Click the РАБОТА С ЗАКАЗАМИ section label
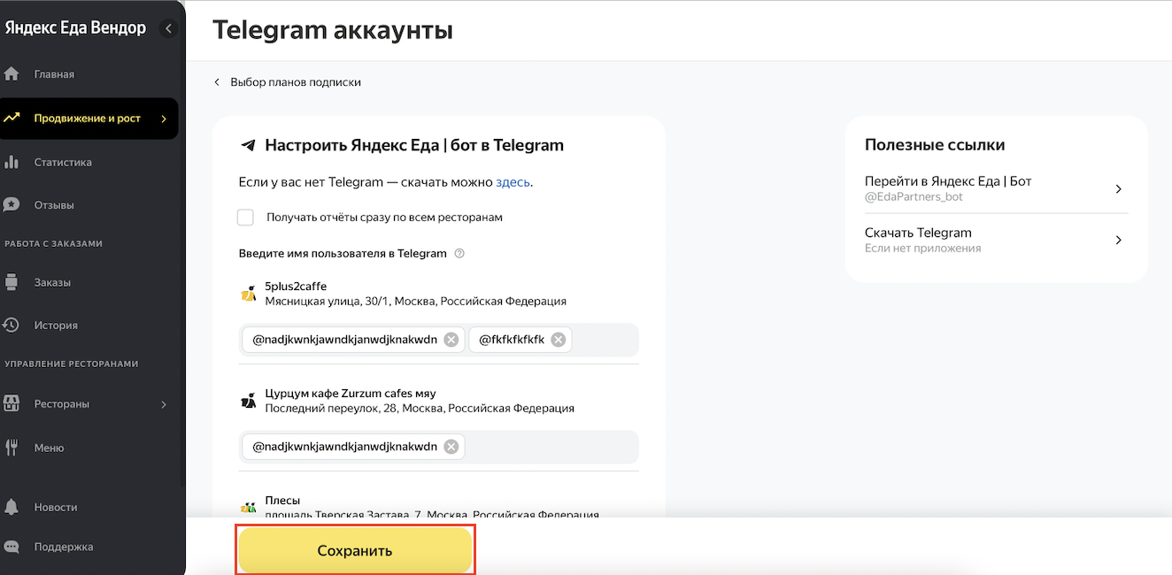The image size is (1172, 575). coord(54,243)
